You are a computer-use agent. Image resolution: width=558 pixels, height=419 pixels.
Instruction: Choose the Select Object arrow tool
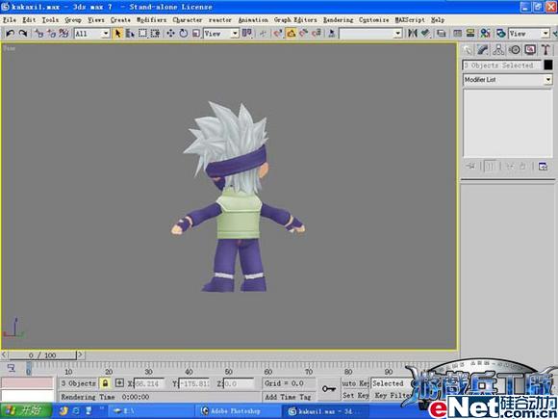[117, 34]
